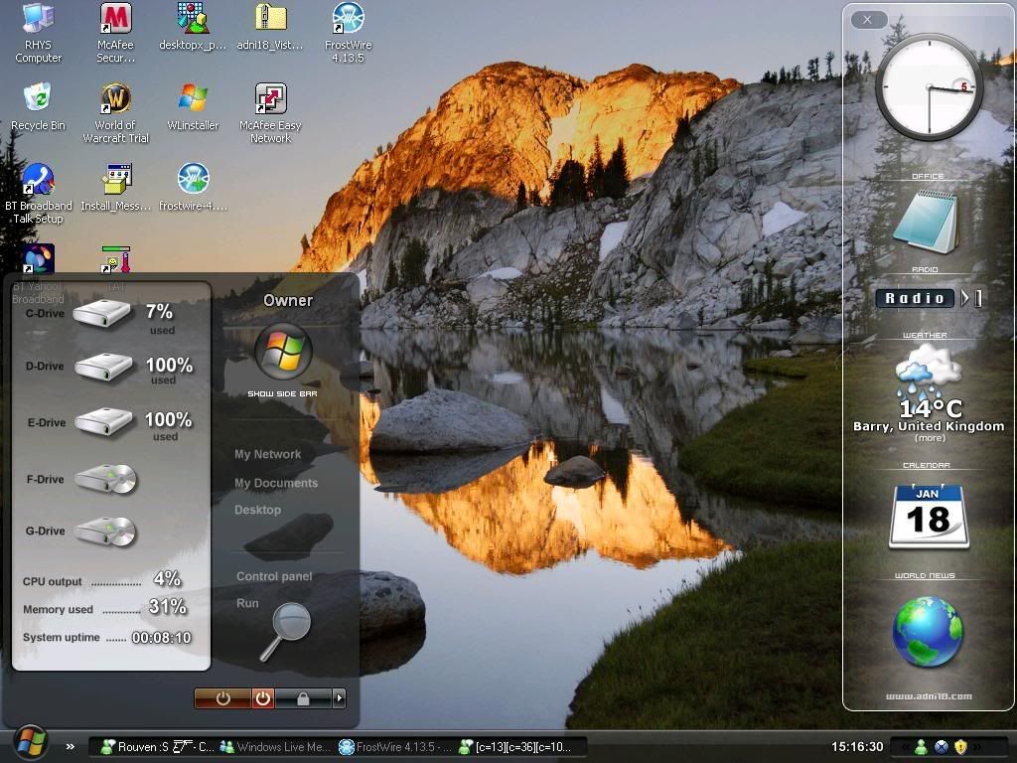The height and width of the screenshot is (763, 1017).
Task: Toggle the Show Side Bar Windows orb
Action: pos(283,351)
